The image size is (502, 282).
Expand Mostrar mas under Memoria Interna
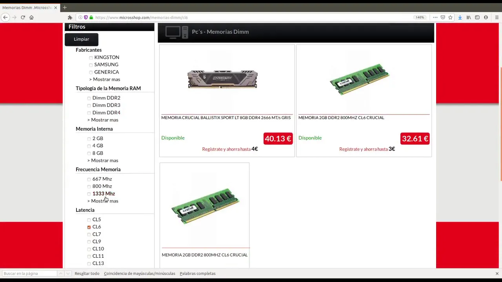tap(103, 161)
